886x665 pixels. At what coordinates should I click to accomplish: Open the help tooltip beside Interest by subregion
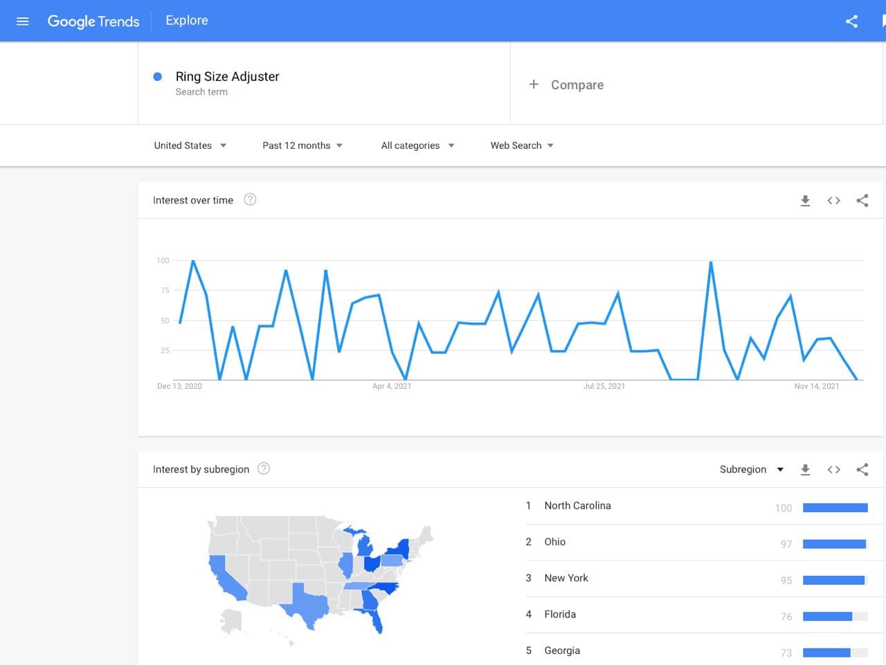pyautogui.click(x=264, y=468)
